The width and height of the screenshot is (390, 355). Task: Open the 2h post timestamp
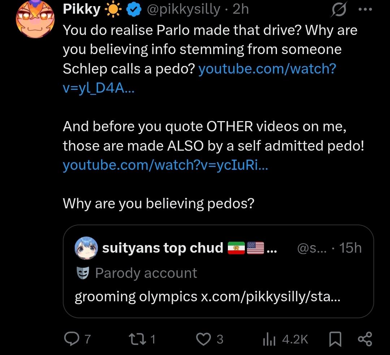pos(241,10)
